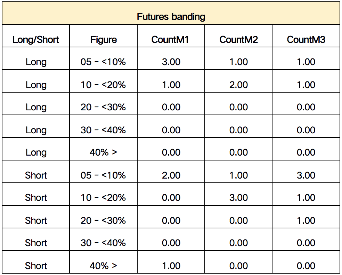The height and width of the screenshot is (275, 342).
Task: Select the Long 40% > Figure cell
Action: (103, 152)
